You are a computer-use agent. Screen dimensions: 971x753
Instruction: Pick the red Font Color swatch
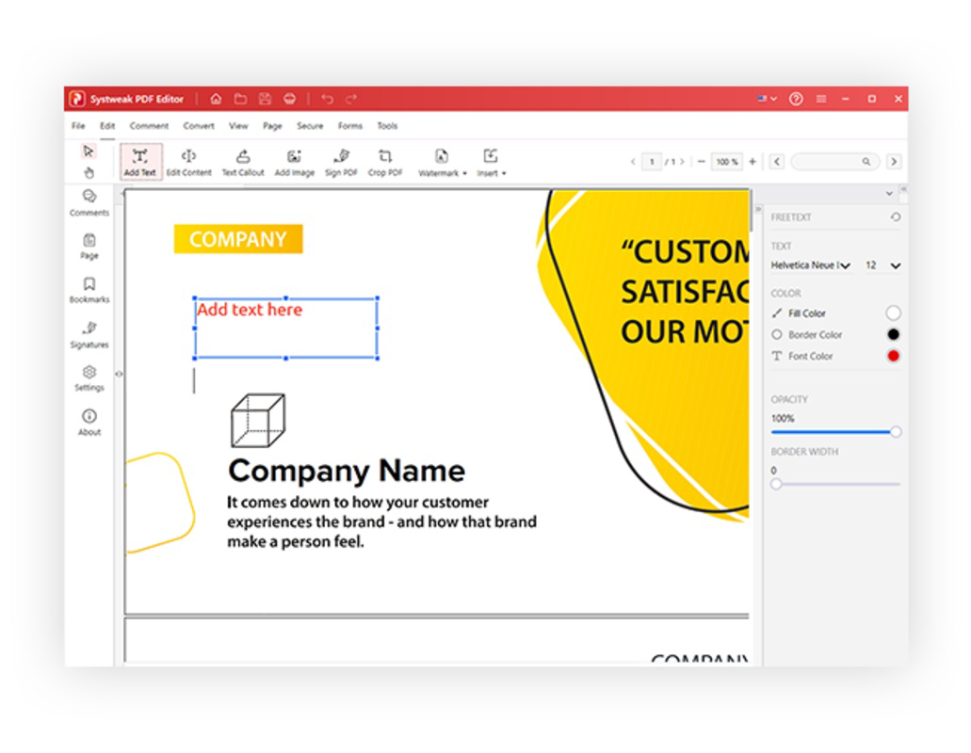coord(893,356)
